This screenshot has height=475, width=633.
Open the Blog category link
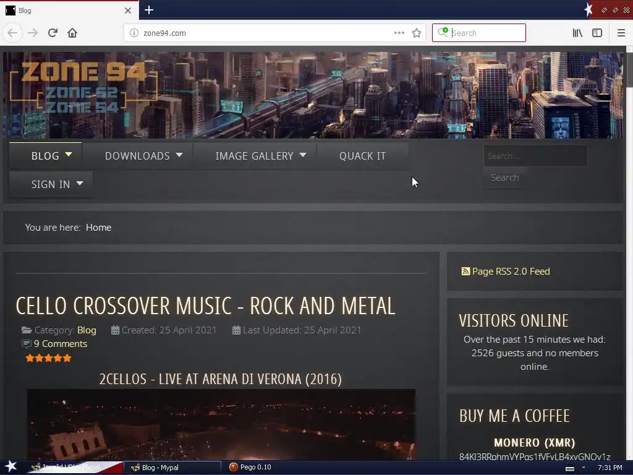click(87, 330)
